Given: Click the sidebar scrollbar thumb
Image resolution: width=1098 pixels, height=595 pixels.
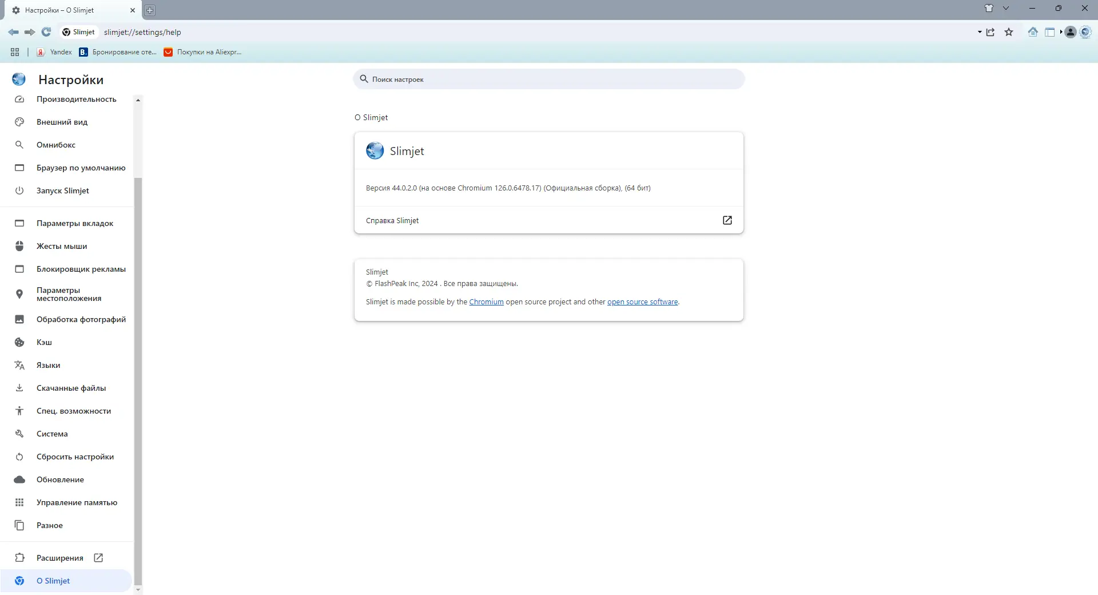Looking at the screenshot, I should point(138,380).
